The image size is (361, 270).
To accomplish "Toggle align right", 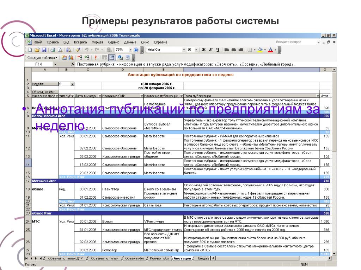I will point(241,50).
